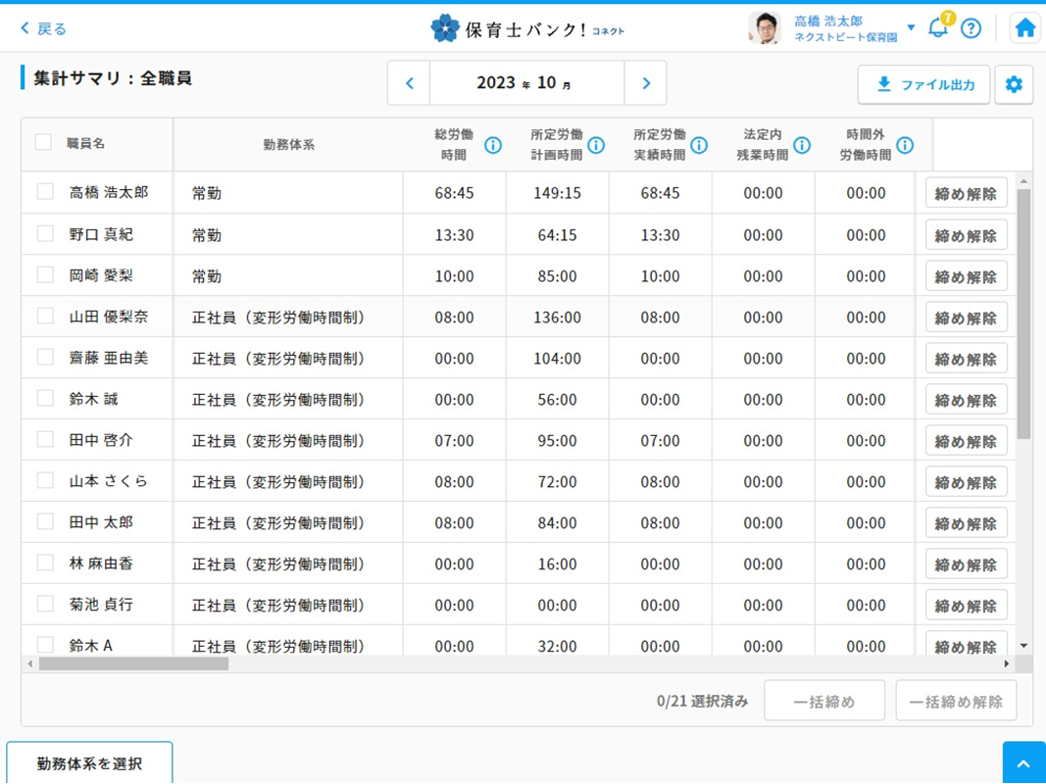
Task: Toggle the select-all checkbox in header
Action: [x=43, y=142]
